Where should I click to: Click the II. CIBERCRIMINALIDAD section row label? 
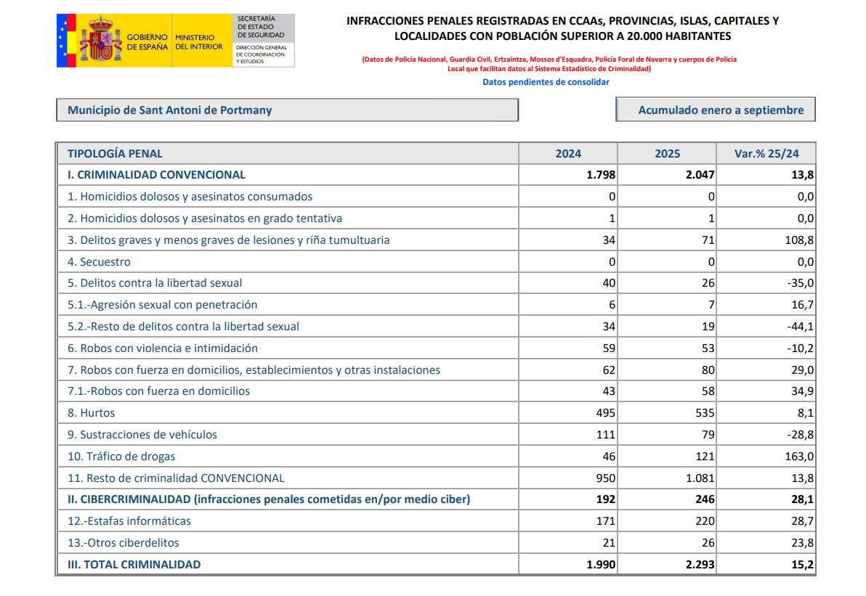click(269, 499)
